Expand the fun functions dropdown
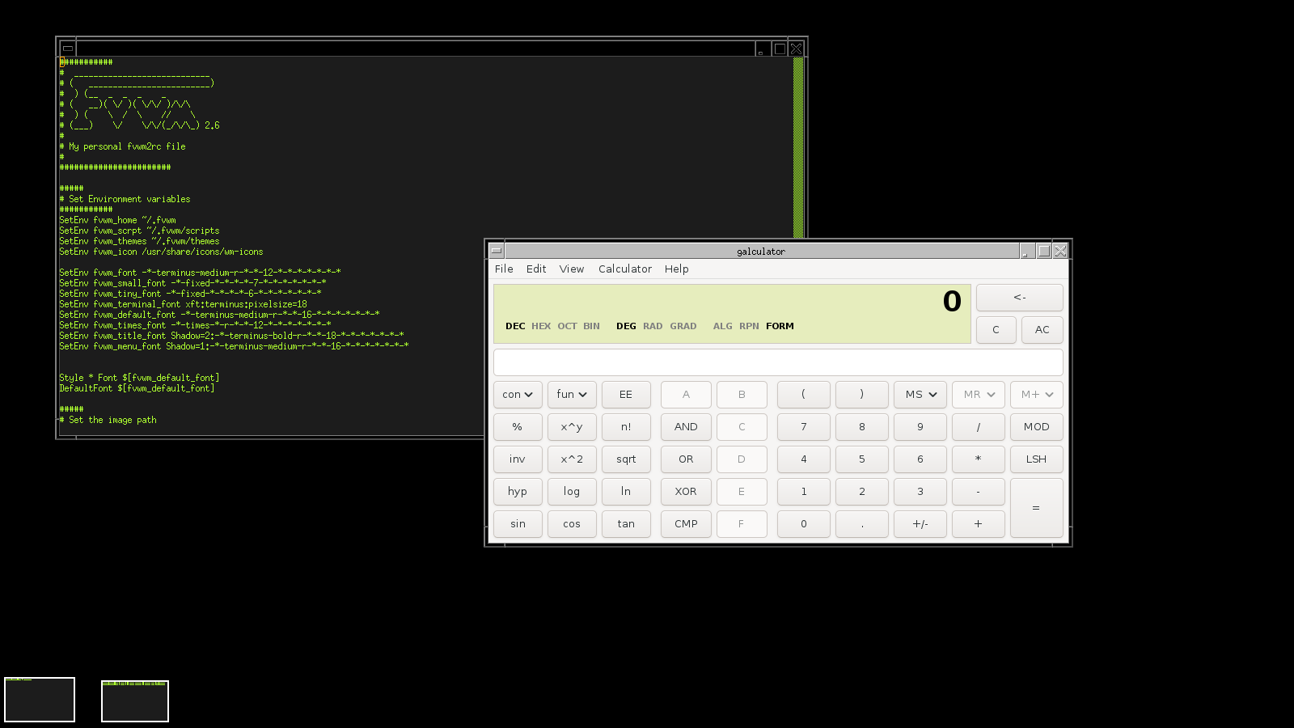1294x728 pixels. click(572, 395)
